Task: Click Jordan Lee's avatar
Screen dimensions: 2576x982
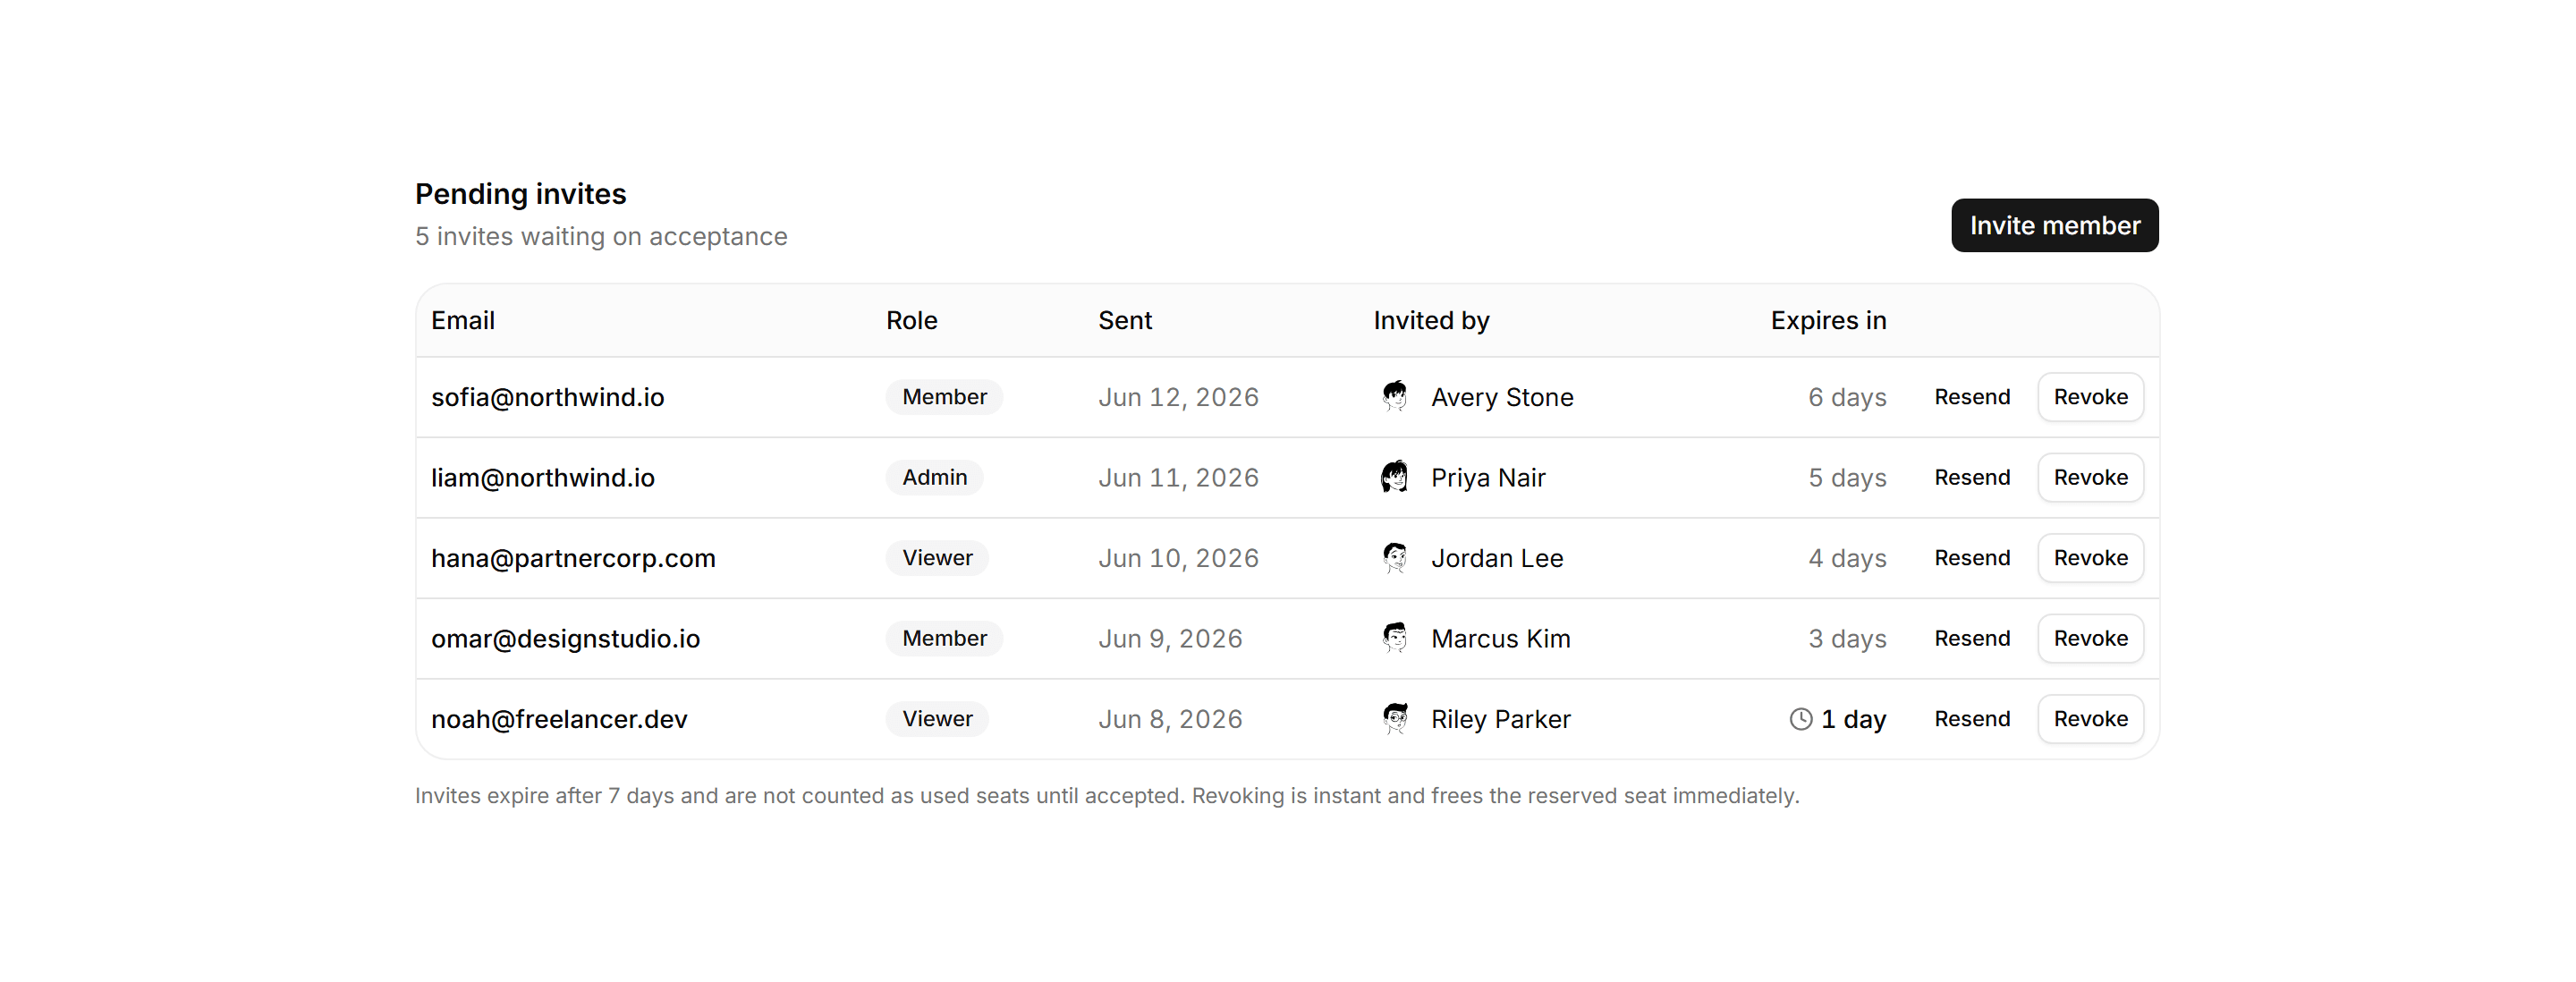Action: coord(1394,558)
